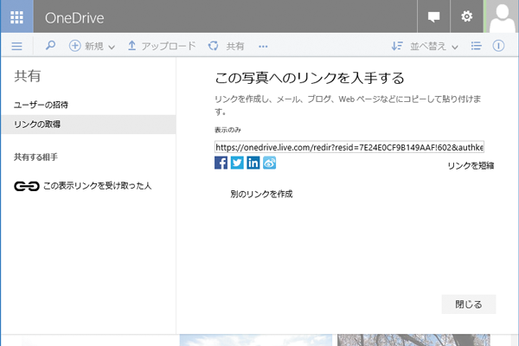Share link to Twitter
Screen dimensions: 519x346
(237, 163)
